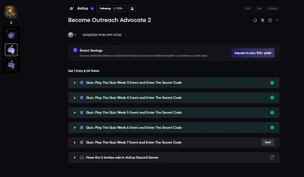Click the Have the 5 Invites role text
The width and height of the screenshot is (304, 177).
(x=122, y=157)
